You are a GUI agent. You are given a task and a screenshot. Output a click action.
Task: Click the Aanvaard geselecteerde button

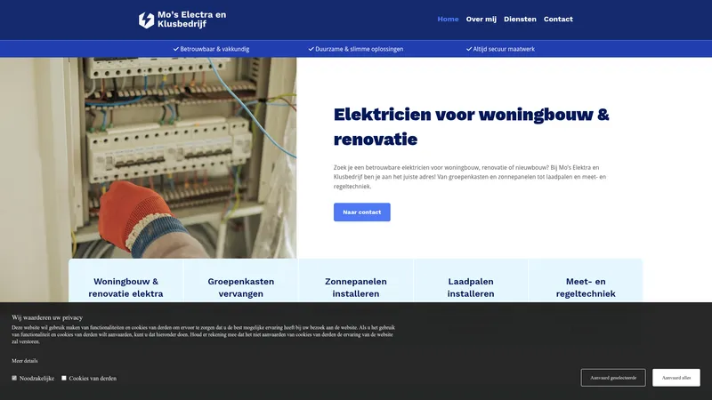point(613,378)
